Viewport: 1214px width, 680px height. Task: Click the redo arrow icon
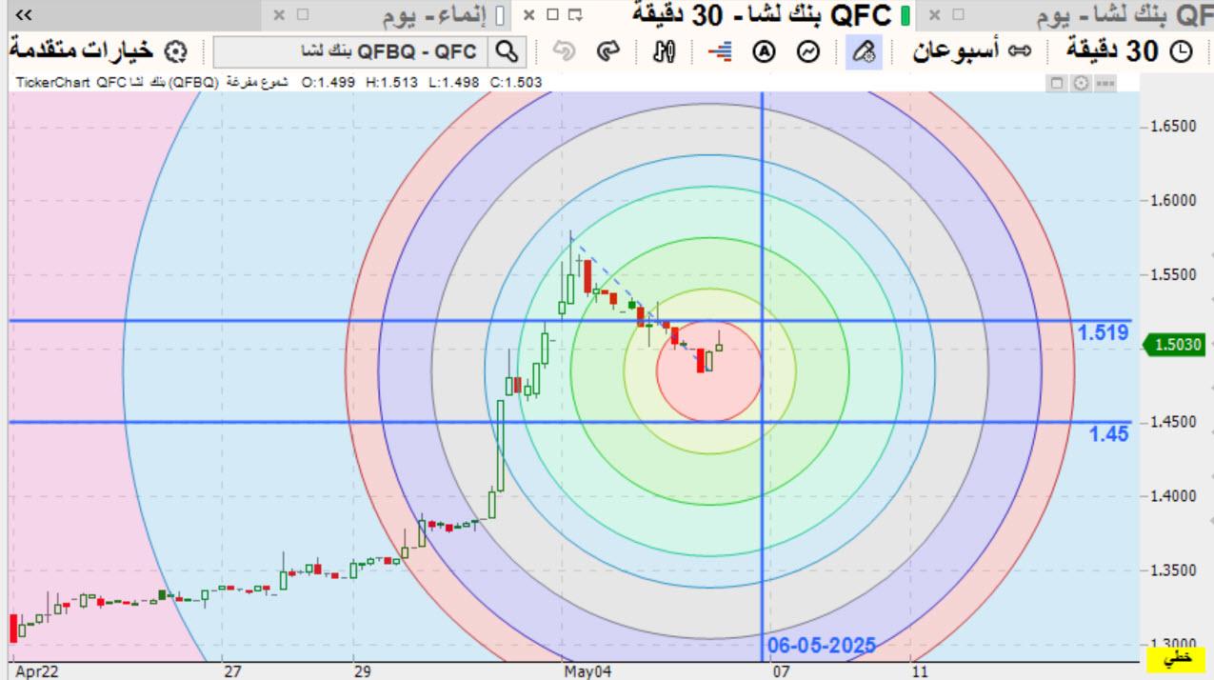[608, 51]
